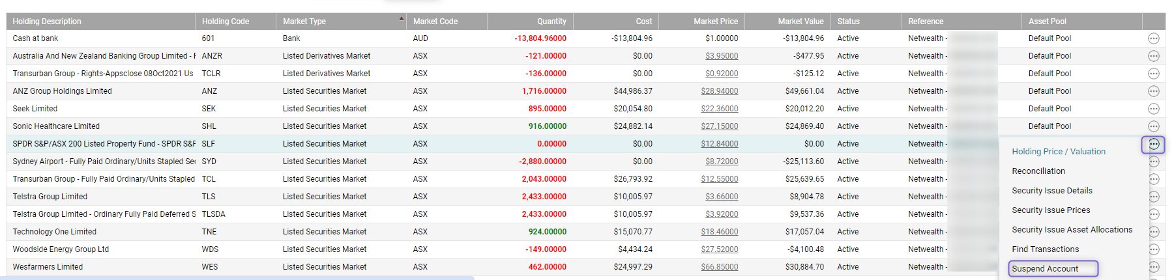Select Reconciliation in the context menu
Image resolution: width=1174 pixels, height=280 pixels.
tap(1038, 171)
